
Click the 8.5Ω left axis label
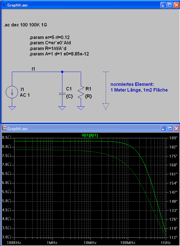point(7,137)
